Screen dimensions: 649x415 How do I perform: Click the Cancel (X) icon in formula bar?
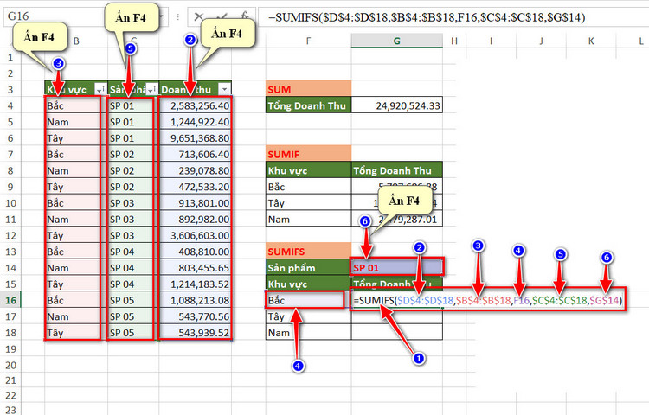(x=199, y=17)
